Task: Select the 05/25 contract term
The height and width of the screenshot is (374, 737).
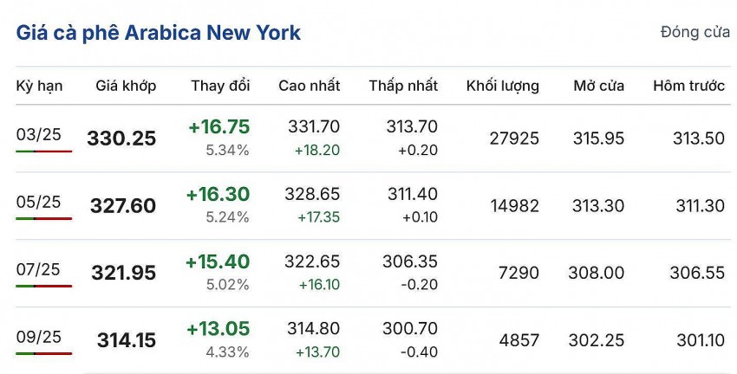Action: [39, 201]
